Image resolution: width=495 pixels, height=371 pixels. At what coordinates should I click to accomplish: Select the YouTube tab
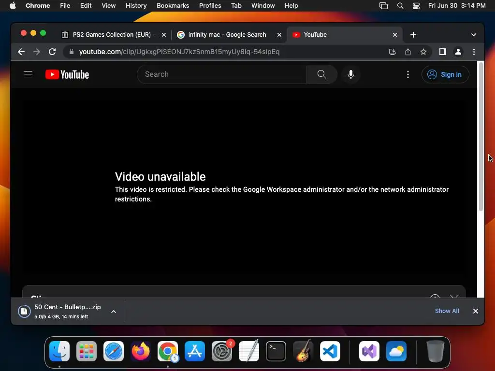(344, 35)
